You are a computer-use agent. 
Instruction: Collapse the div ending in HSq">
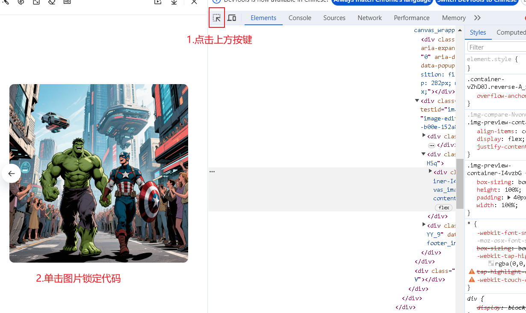[x=423, y=154]
